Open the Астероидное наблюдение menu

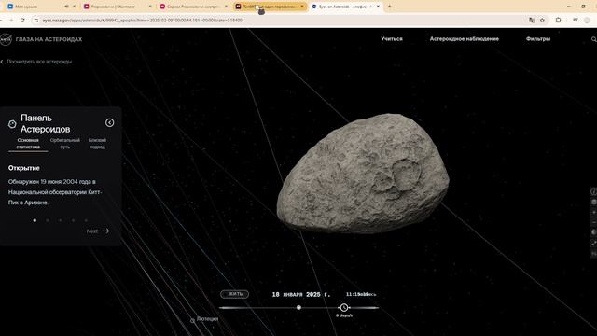click(465, 39)
